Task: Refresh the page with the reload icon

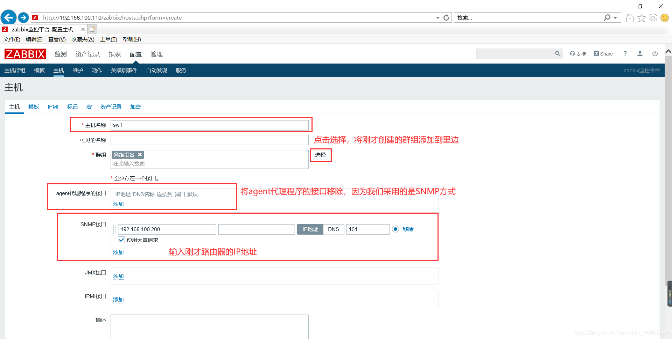Action: pos(446,17)
